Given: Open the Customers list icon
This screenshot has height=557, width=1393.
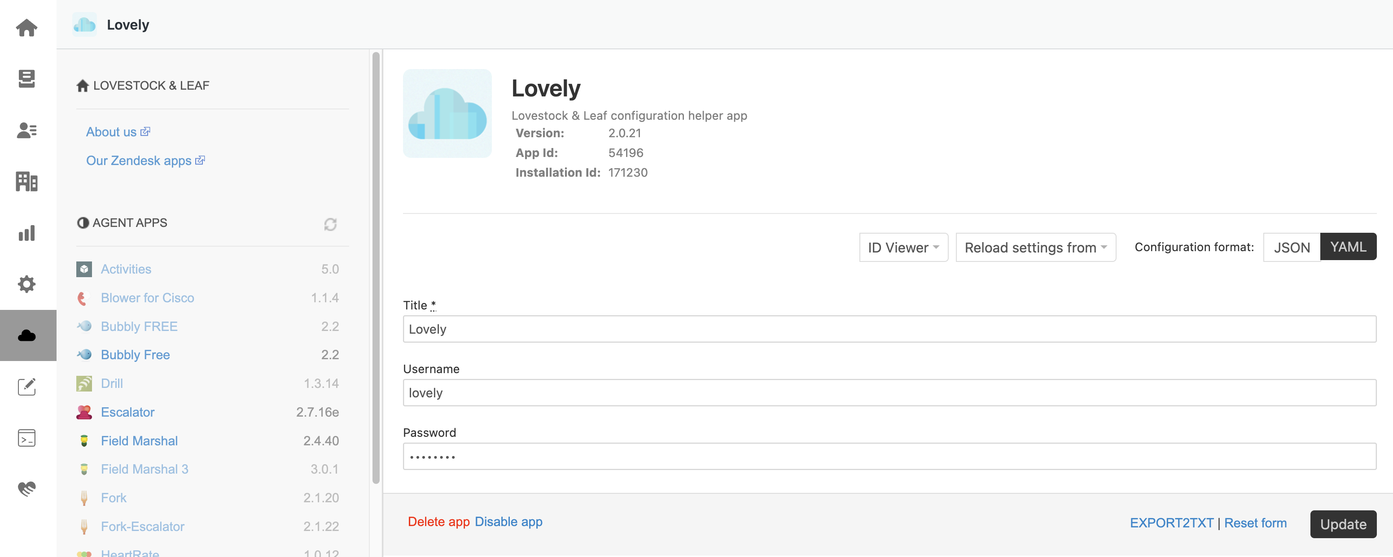Looking at the screenshot, I should pos(26,130).
